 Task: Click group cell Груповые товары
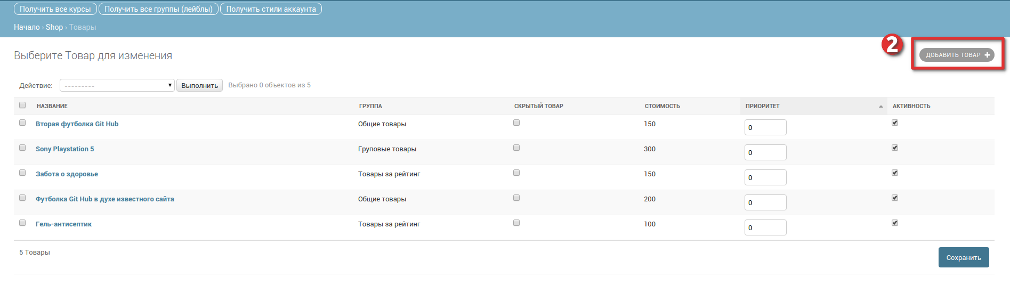(387, 149)
